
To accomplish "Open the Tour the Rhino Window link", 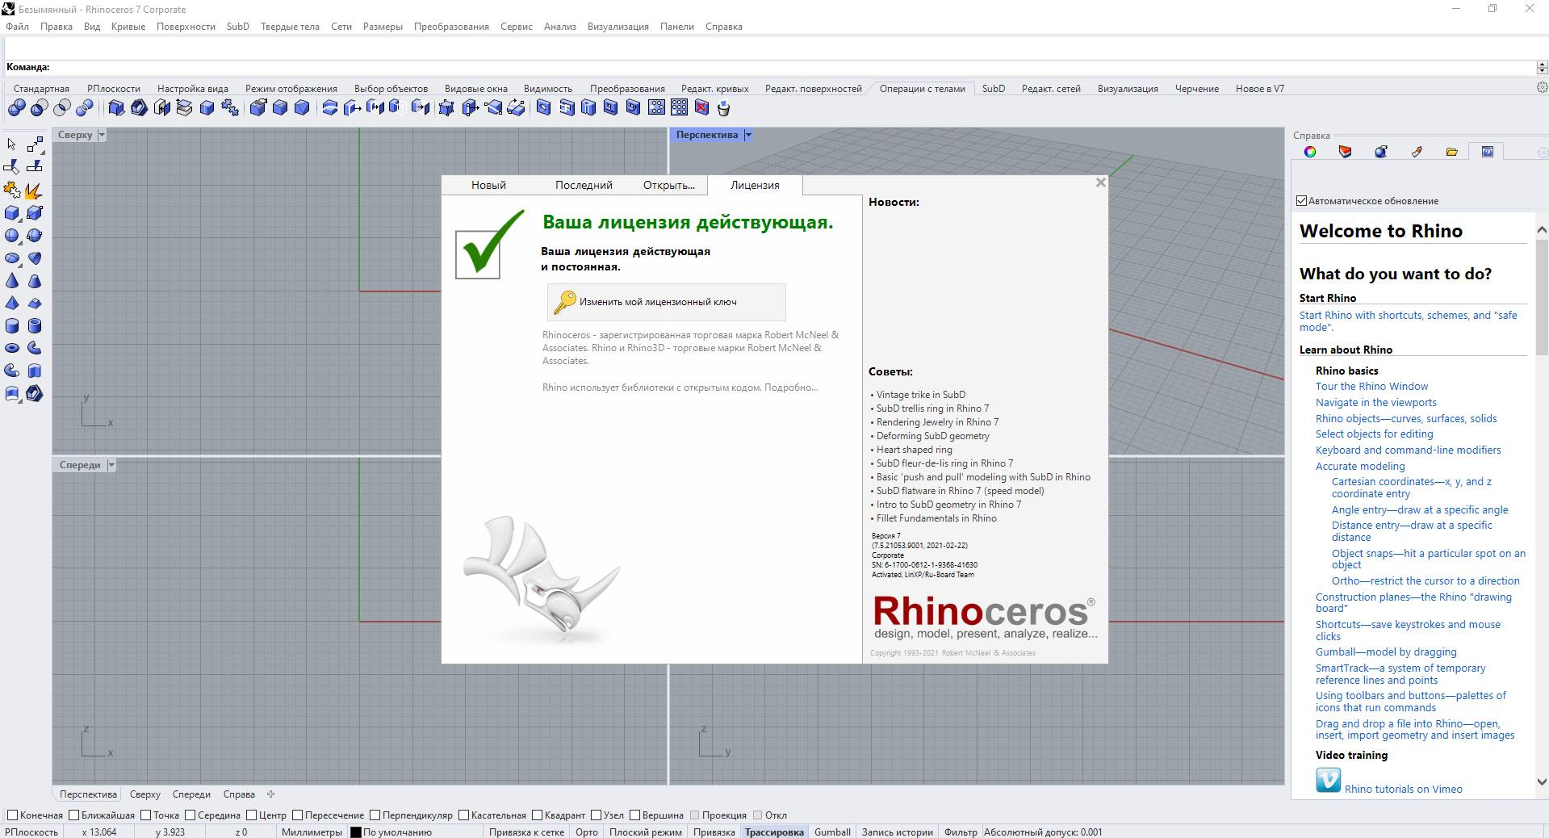I will (x=1371, y=387).
